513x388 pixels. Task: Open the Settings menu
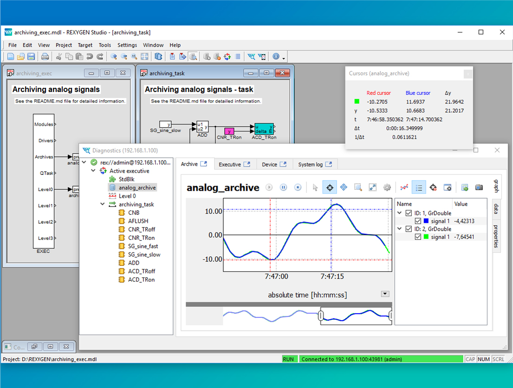pos(127,45)
